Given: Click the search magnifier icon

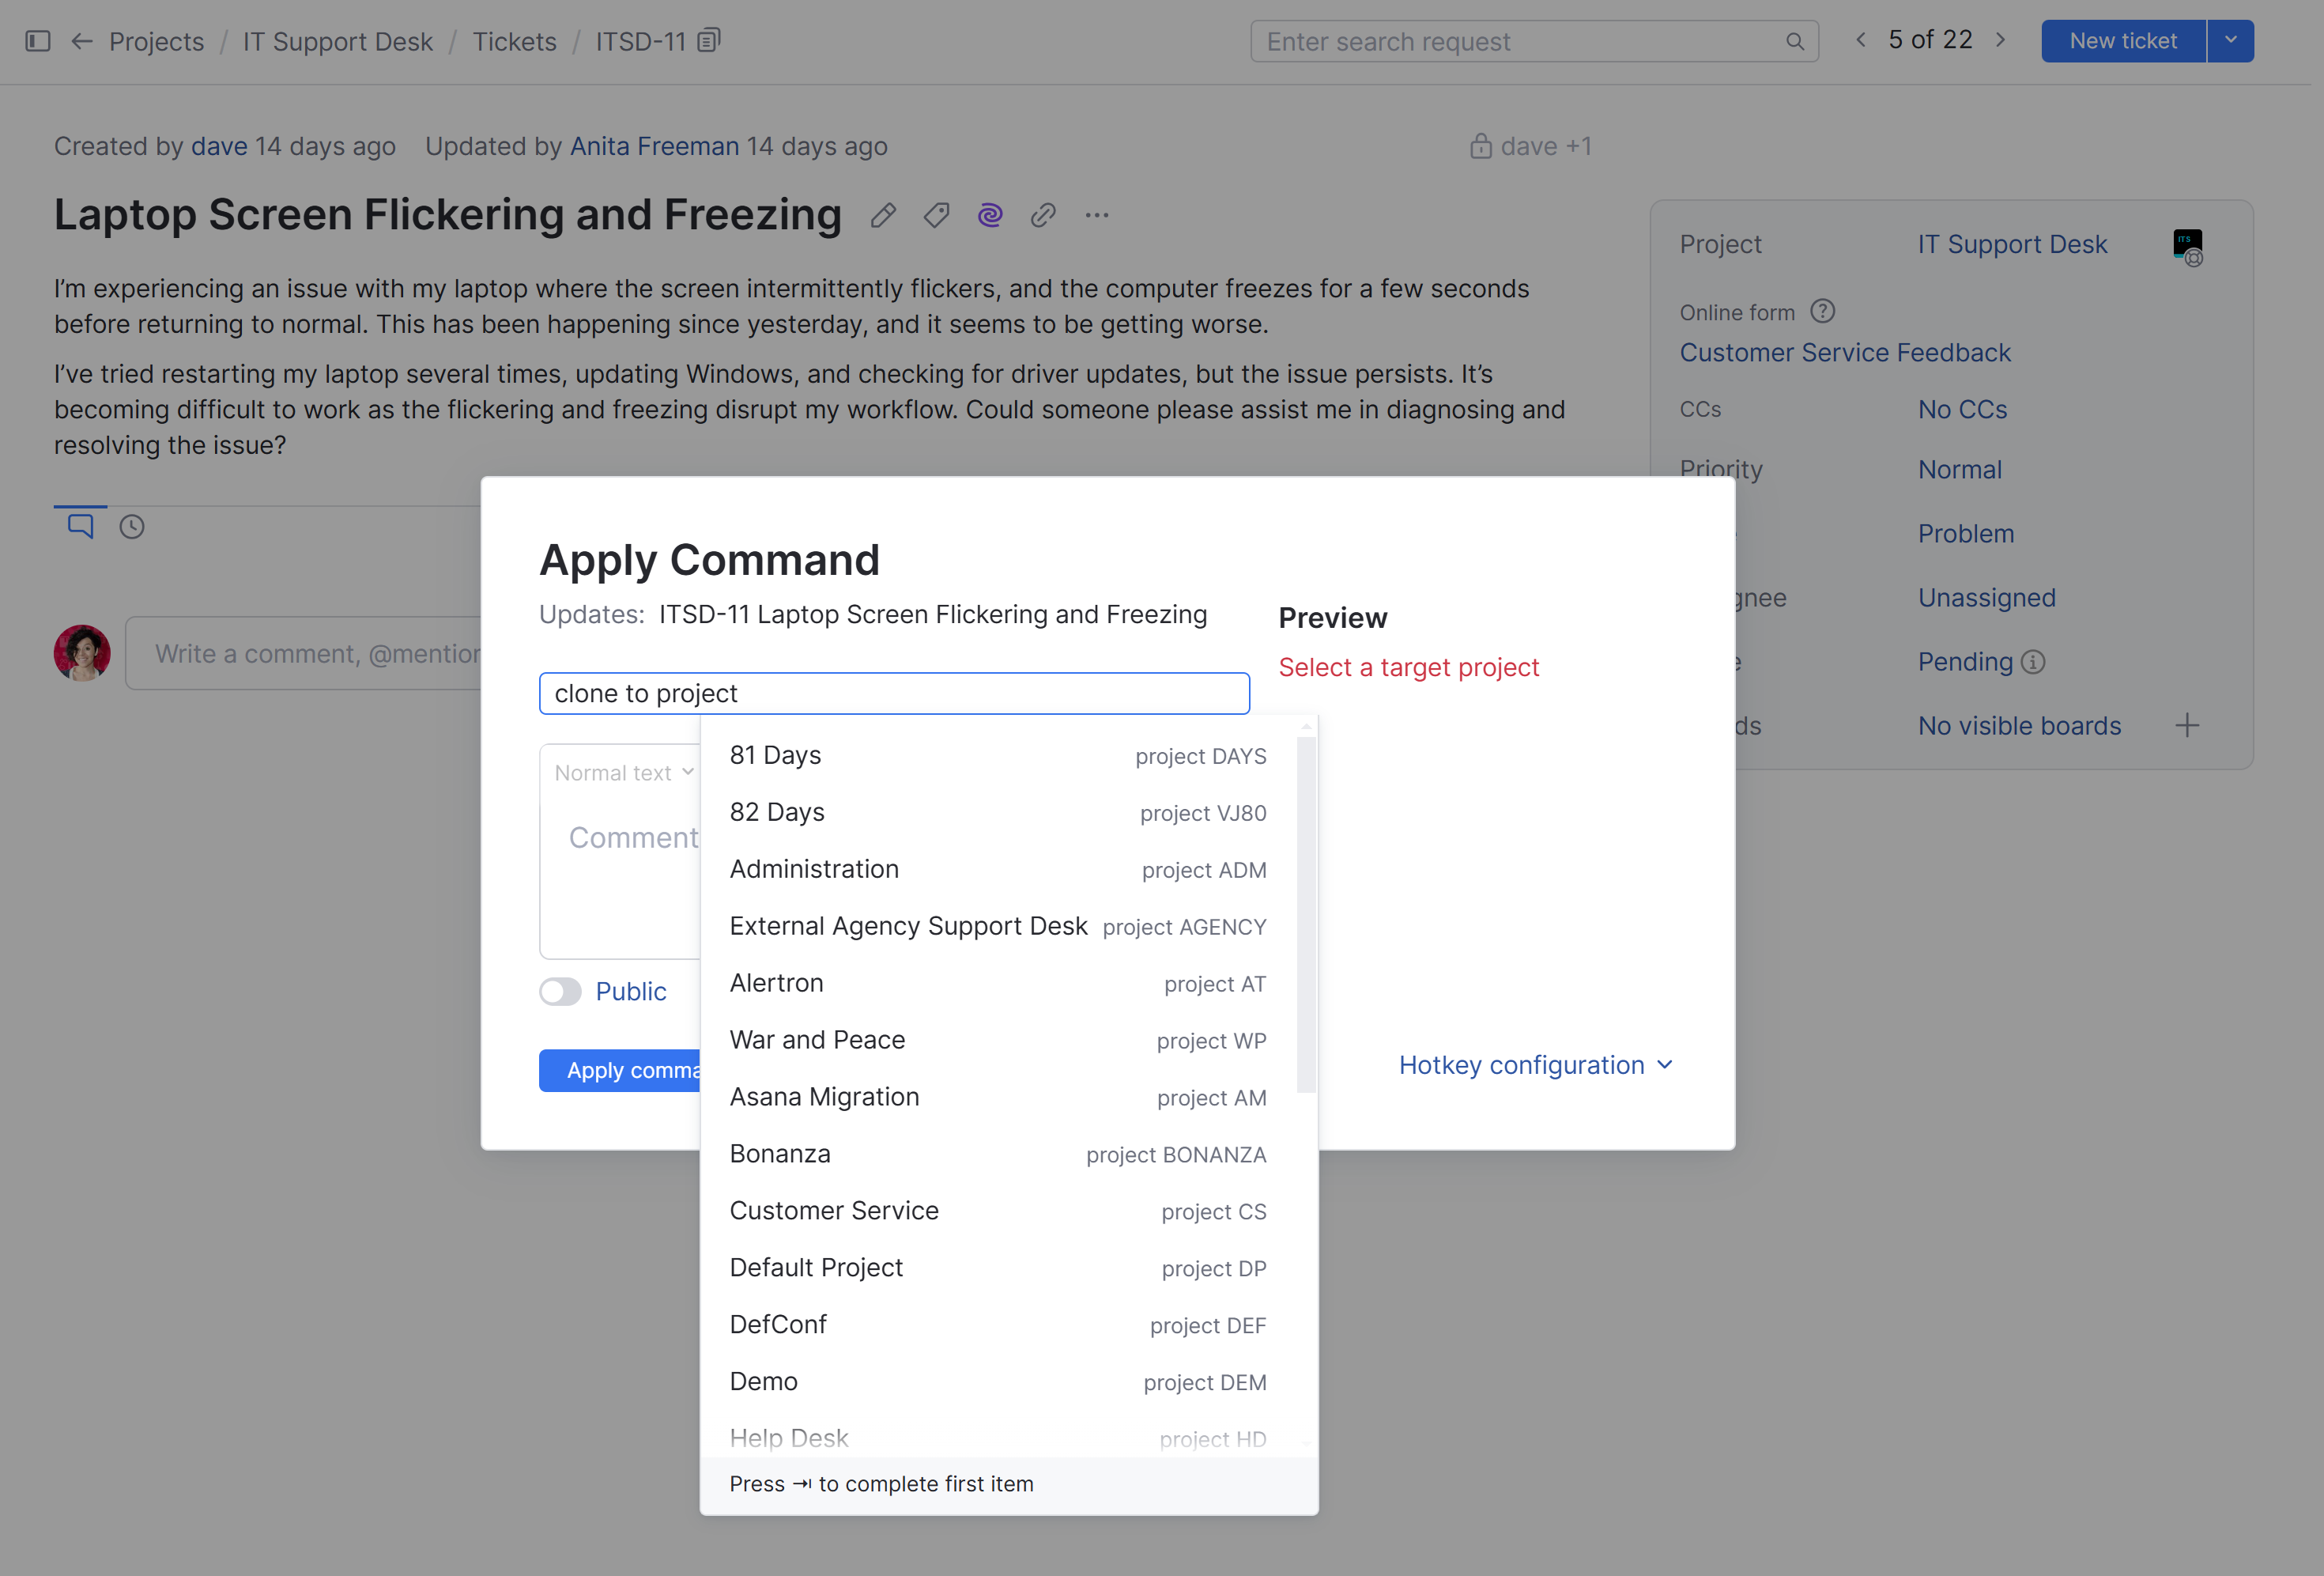Looking at the screenshot, I should click(1794, 42).
